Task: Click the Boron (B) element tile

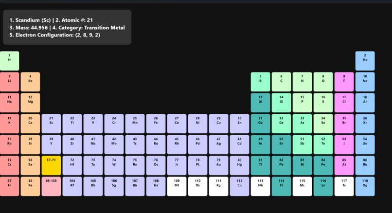Action: 261,82
